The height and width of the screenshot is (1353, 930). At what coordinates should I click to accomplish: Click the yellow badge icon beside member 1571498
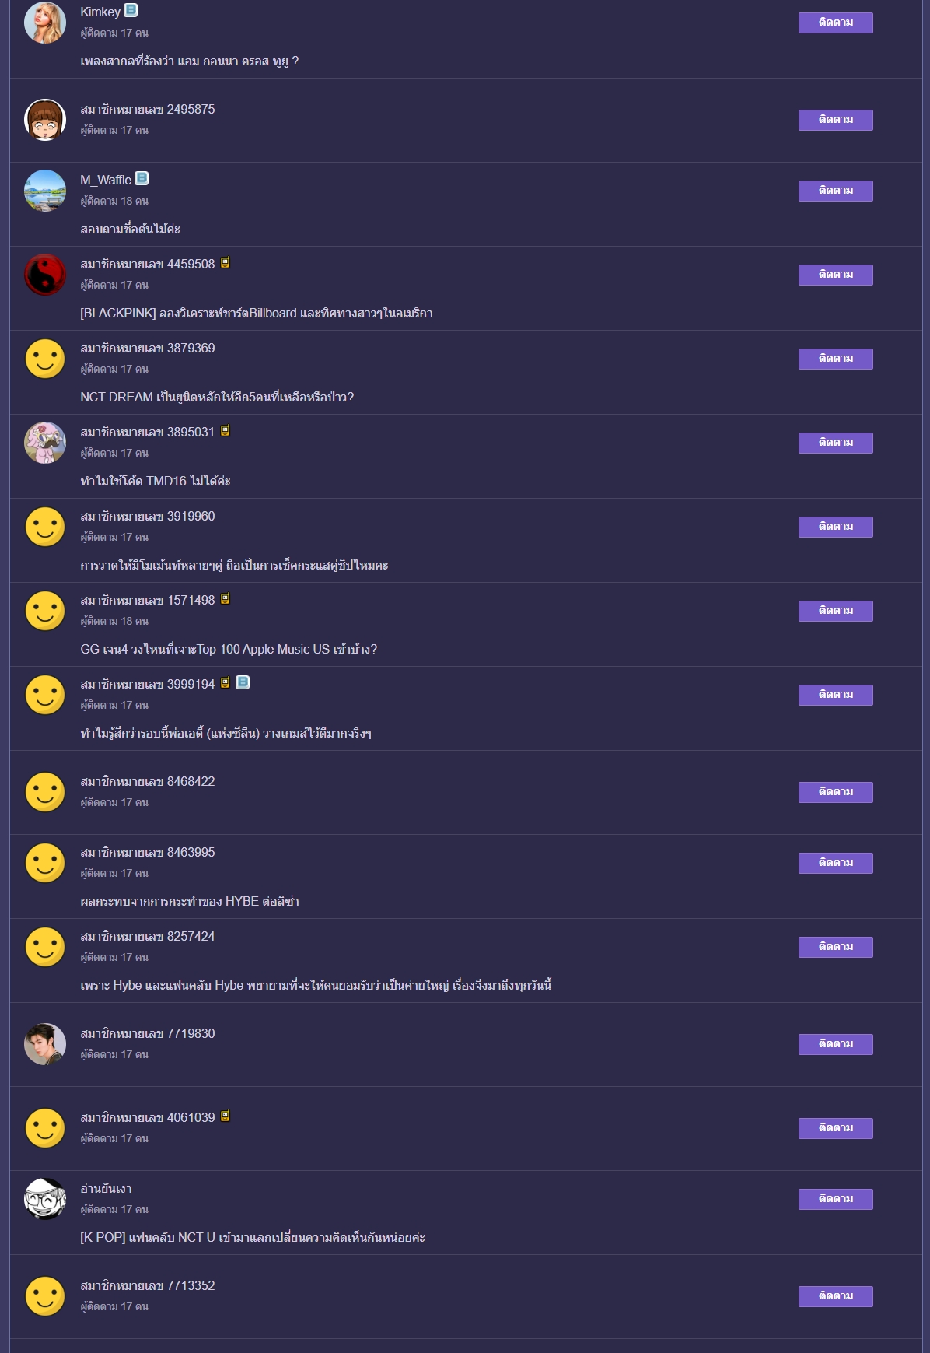[x=225, y=598]
